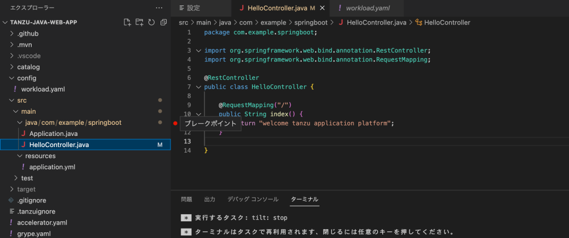
Task: Place cursor on empty line 13
Action: (333, 141)
